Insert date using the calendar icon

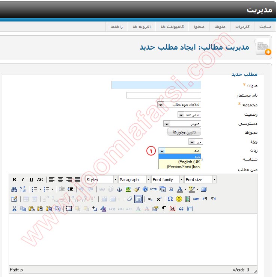(x=163, y=189)
